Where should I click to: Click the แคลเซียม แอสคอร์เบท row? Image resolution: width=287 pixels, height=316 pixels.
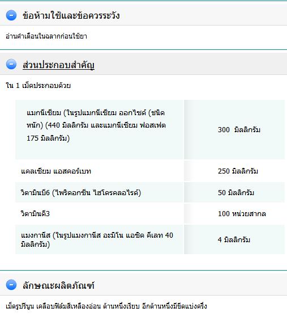[x=150, y=171]
